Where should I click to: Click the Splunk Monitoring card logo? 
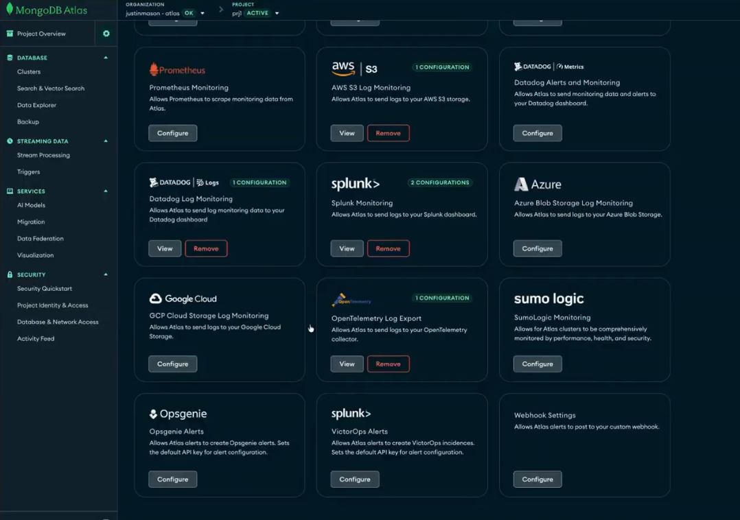[355, 183]
